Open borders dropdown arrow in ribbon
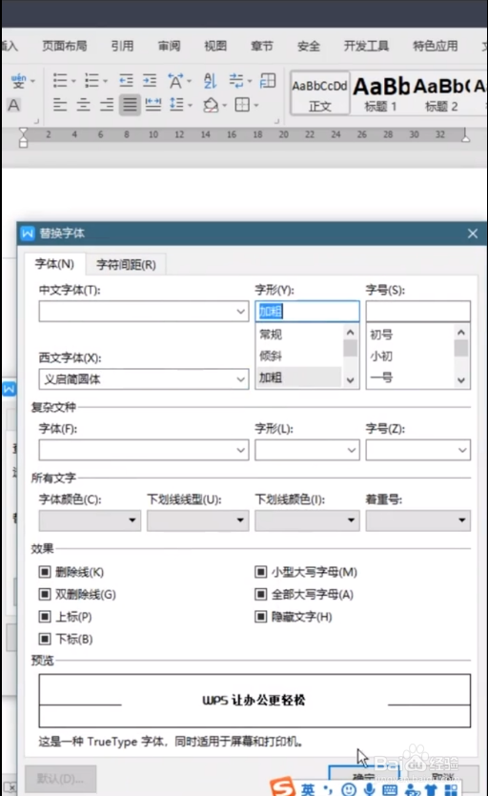 tap(256, 106)
